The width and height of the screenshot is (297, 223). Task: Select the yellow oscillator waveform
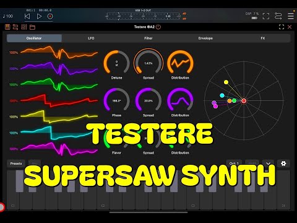click(x=59, y=116)
